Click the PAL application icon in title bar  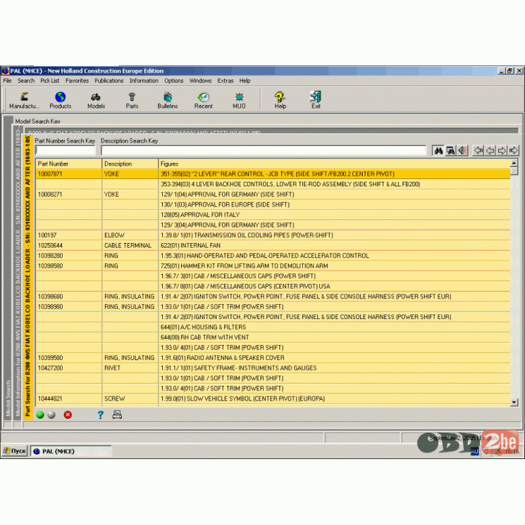tap(5, 71)
